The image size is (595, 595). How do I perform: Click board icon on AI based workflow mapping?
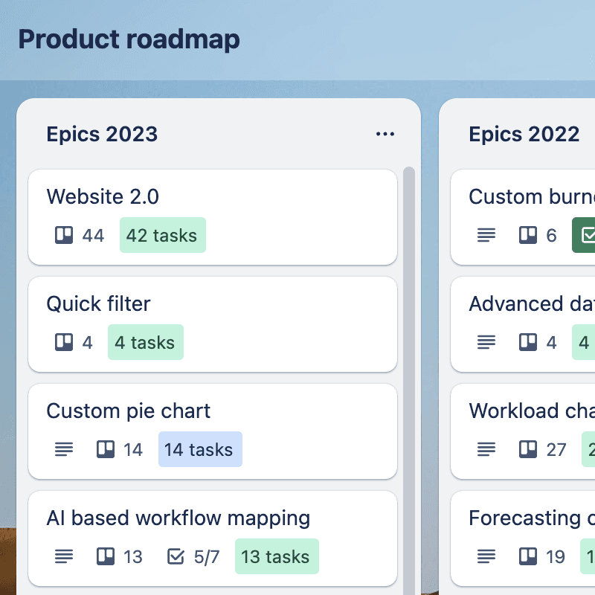[x=106, y=556]
